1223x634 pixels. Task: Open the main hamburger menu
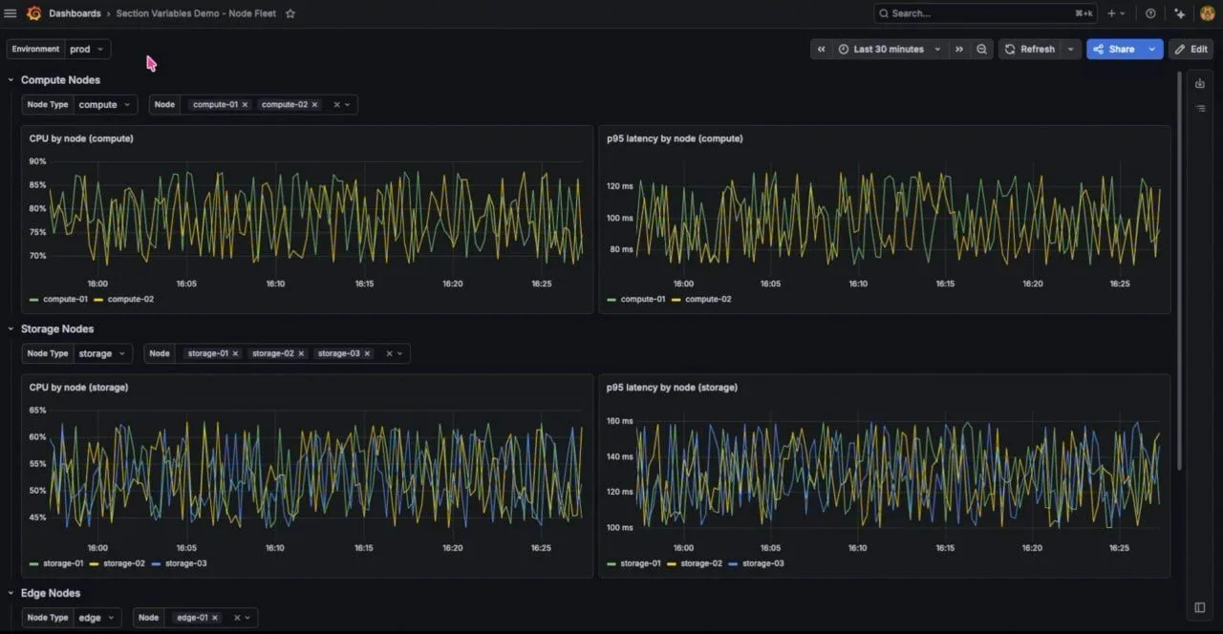[x=11, y=13]
